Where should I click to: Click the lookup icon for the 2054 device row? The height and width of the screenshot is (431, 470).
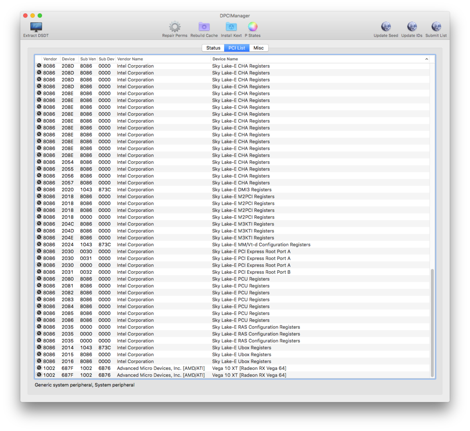pyautogui.click(x=39, y=162)
